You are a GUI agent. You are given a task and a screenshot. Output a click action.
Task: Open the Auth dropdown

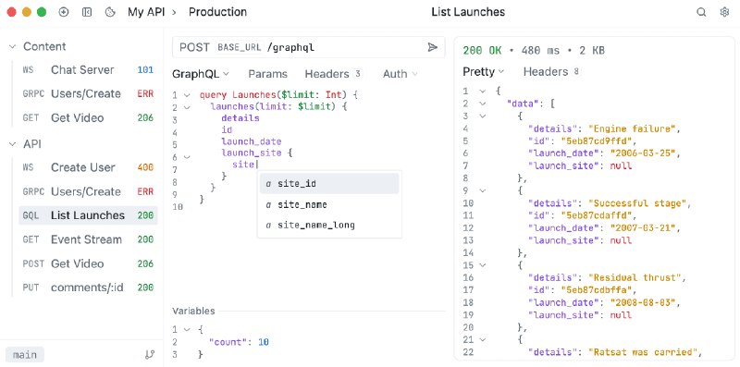[401, 74]
